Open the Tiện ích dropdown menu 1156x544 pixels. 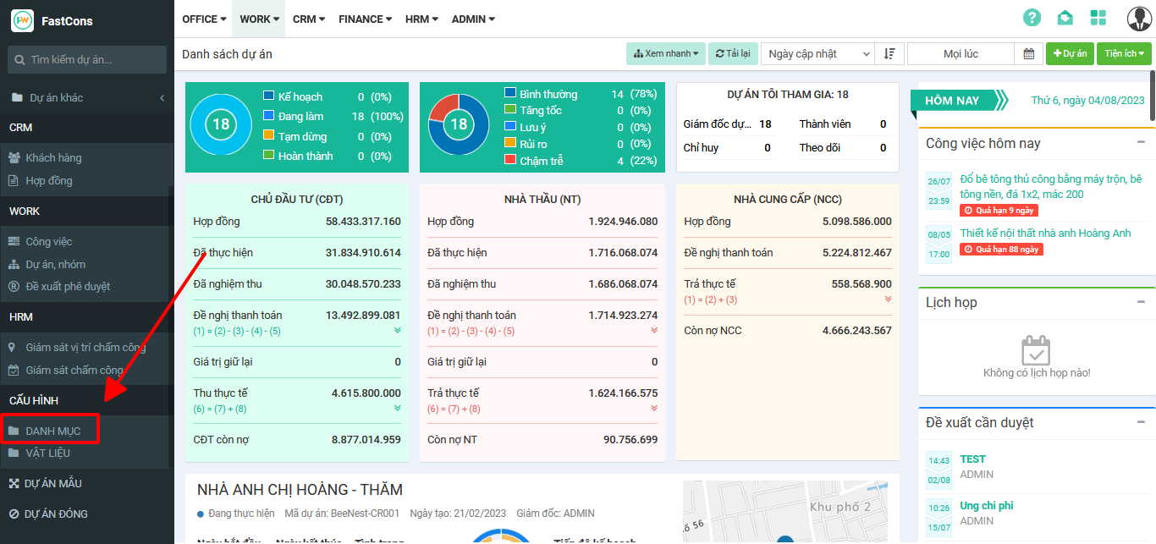pyautogui.click(x=1124, y=53)
